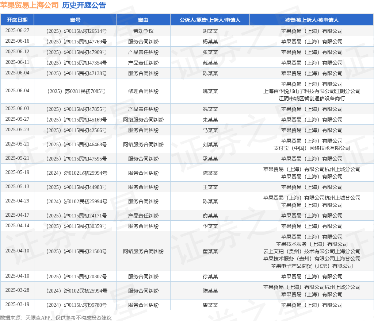The height and width of the screenshot is (321, 374).
Task: Click the date 2025-03-28
Action: (17, 290)
